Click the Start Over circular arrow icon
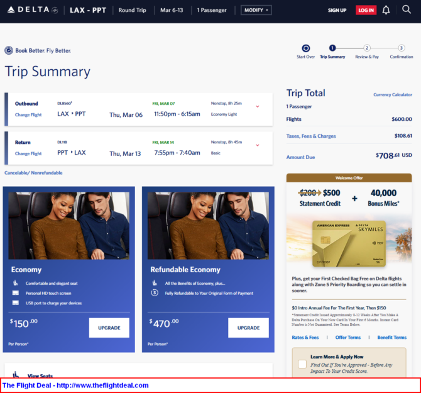Image resolution: width=421 pixels, height=393 pixels. (306, 48)
